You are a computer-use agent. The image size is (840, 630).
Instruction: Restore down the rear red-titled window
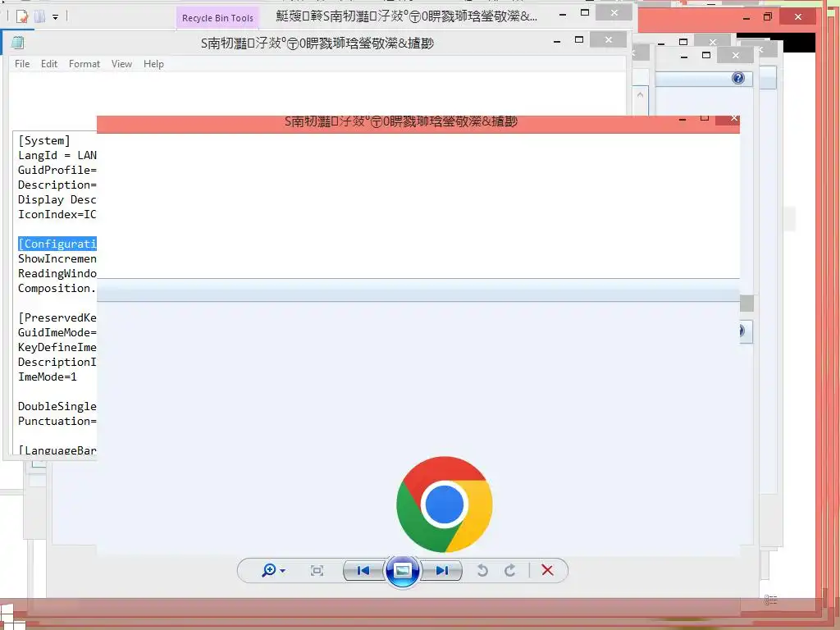coord(768,17)
